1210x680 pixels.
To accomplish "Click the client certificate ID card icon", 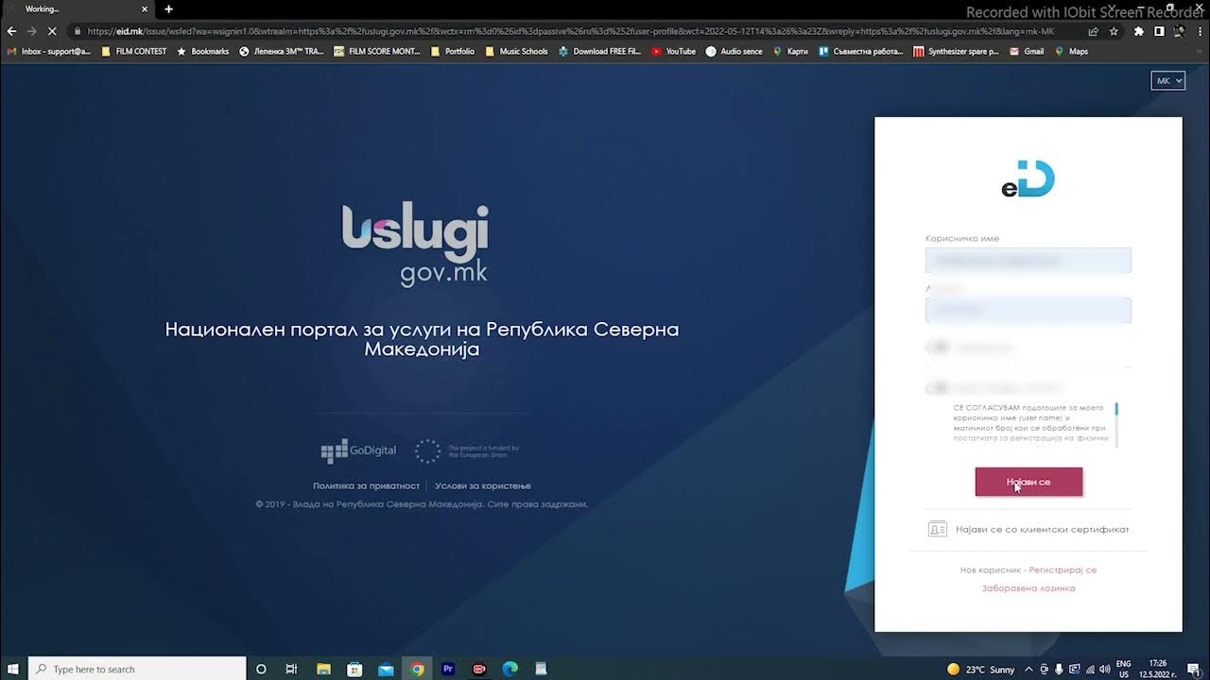I will click(x=938, y=529).
